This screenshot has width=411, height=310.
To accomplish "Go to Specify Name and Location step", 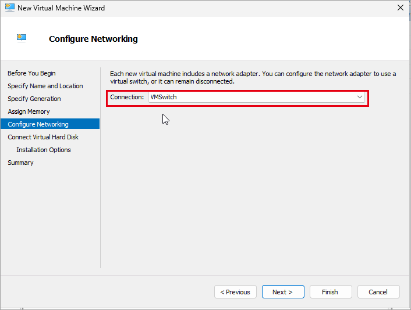I will pyautogui.click(x=45, y=86).
